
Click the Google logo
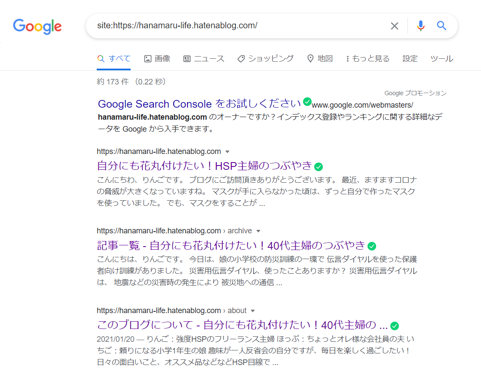tap(37, 26)
